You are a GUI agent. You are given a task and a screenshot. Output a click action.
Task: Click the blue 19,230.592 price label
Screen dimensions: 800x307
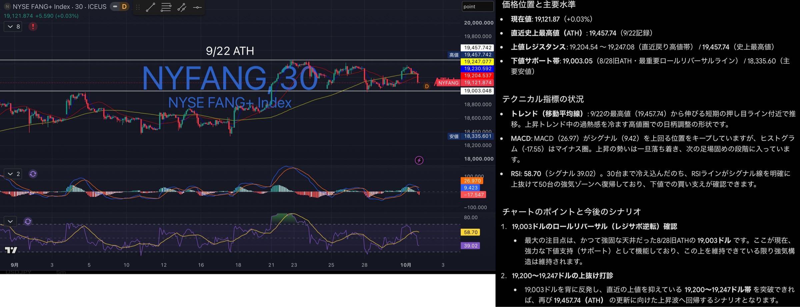477,69
